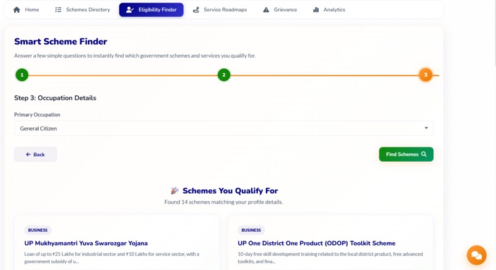Open the Primary Occupation dropdown
Image resolution: width=496 pixels, height=270 pixels.
point(223,129)
